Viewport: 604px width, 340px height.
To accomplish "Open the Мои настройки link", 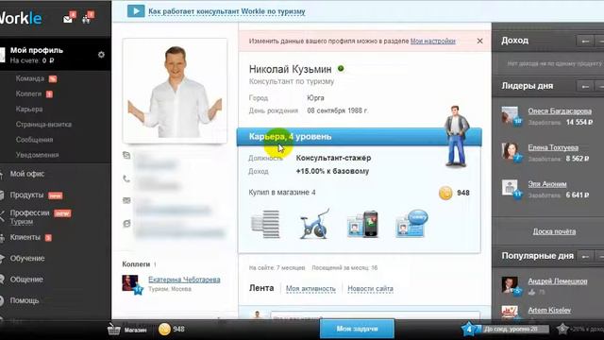I will pos(432,41).
